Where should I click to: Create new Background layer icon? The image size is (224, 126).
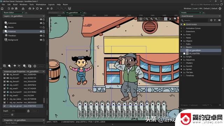(x=5, y=66)
